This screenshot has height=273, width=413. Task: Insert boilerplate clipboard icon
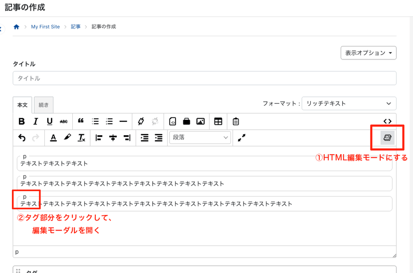pyautogui.click(x=236, y=121)
